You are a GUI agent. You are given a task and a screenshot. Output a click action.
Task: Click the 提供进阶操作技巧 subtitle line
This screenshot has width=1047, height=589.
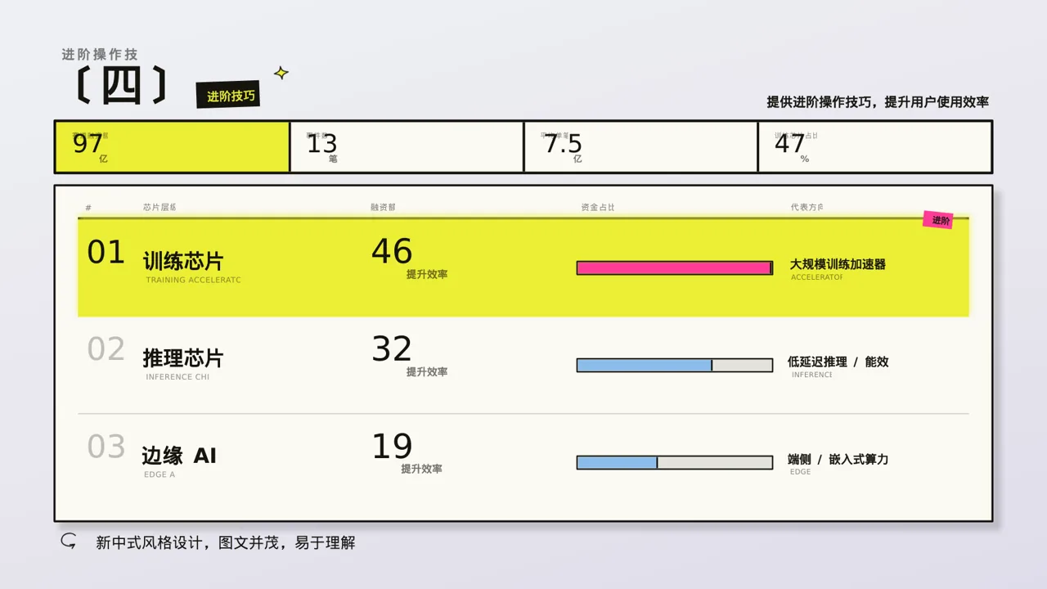878,102
